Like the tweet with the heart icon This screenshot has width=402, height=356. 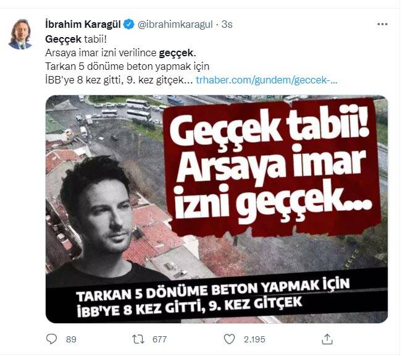(x=229, y=339)
